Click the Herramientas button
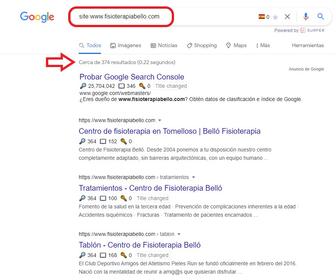This screenshot has height=280, width=336. [x=308, y=45]
